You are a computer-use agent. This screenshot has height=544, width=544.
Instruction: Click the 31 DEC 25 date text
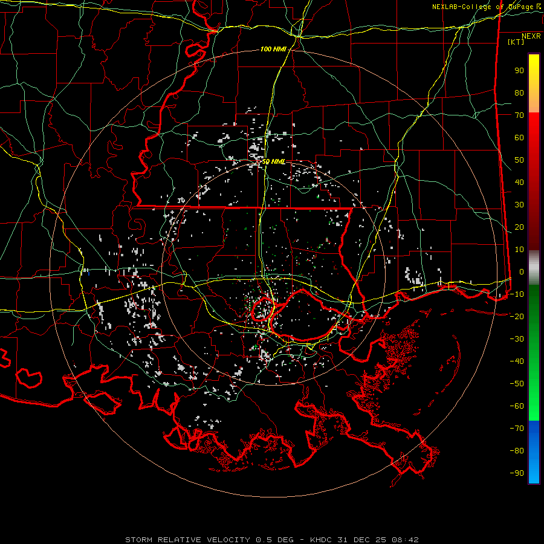364,540
